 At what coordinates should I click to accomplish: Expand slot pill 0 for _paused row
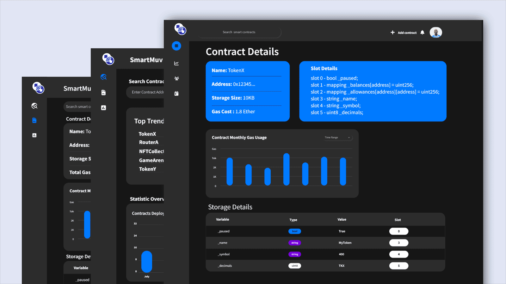(399, 231)
